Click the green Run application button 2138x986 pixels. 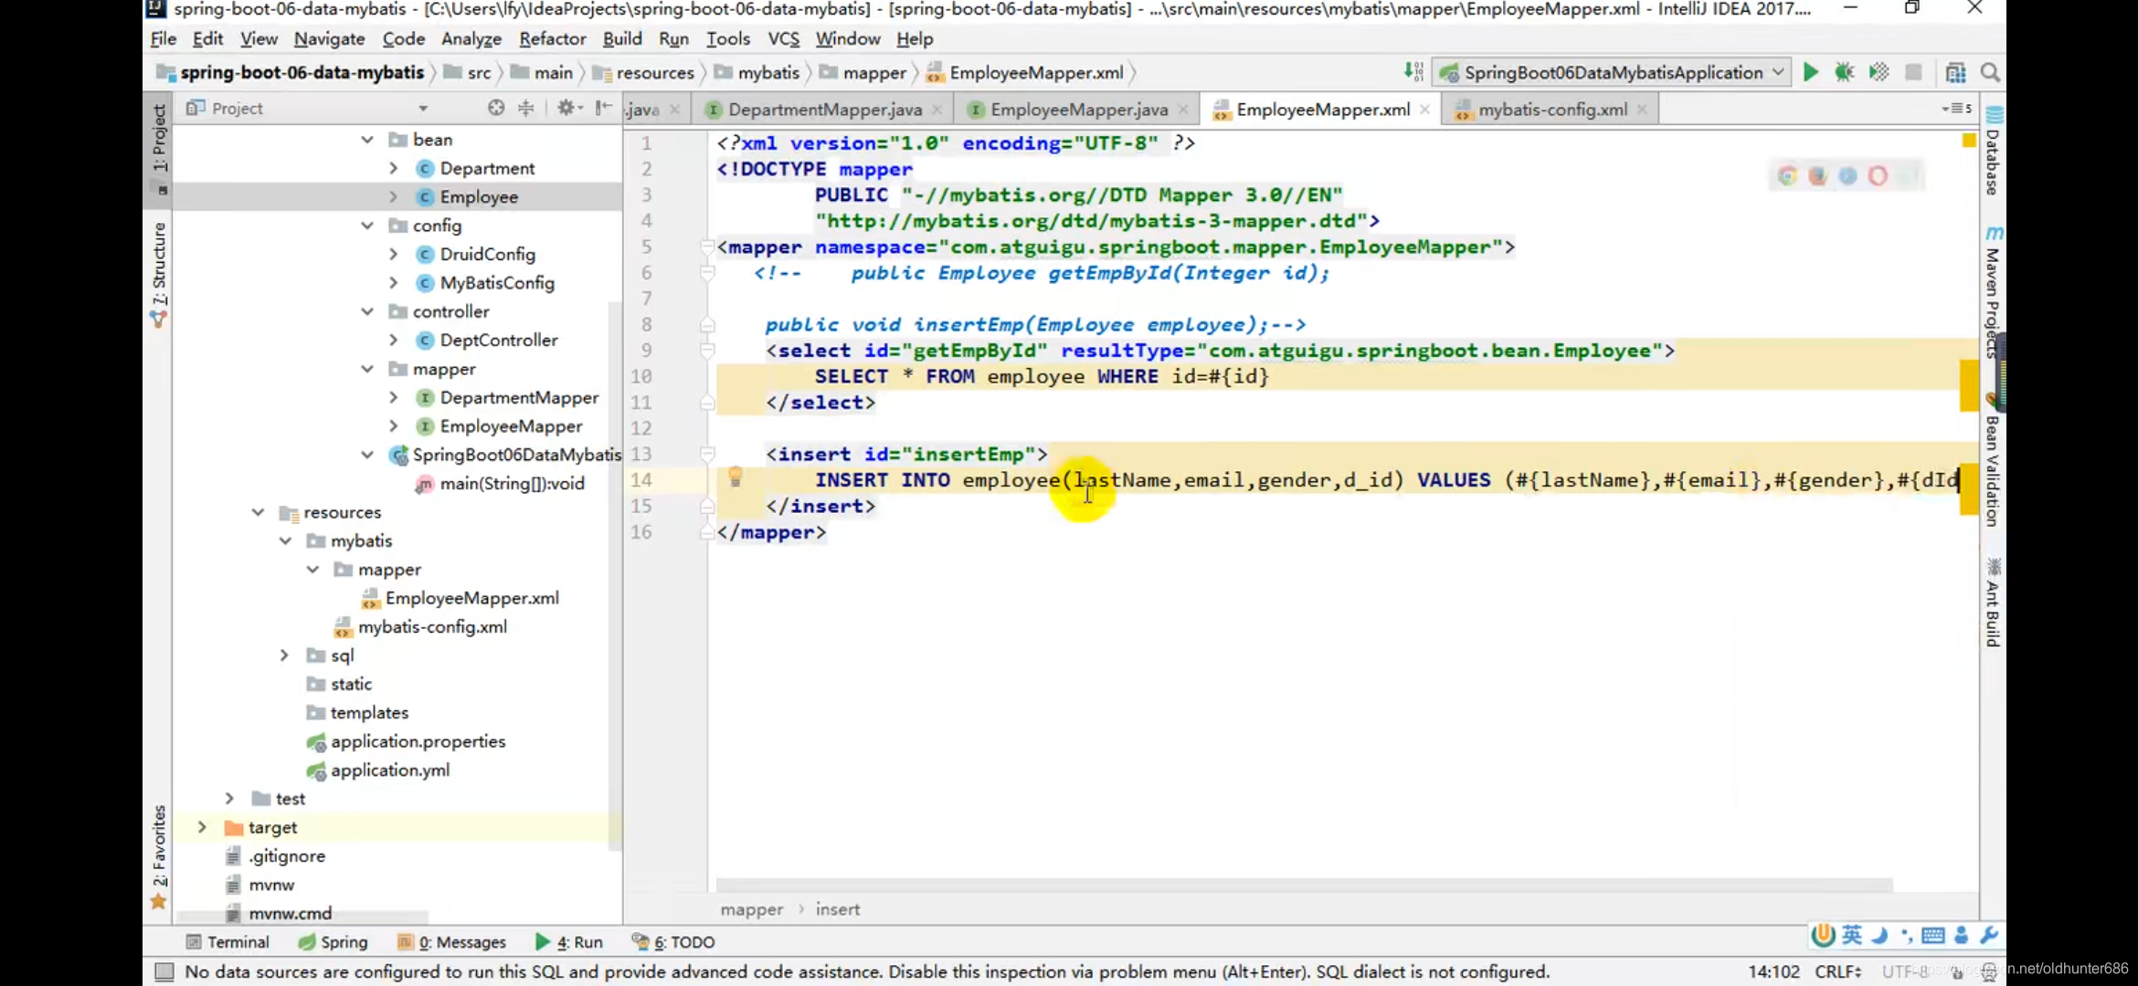pos(1810,72)
